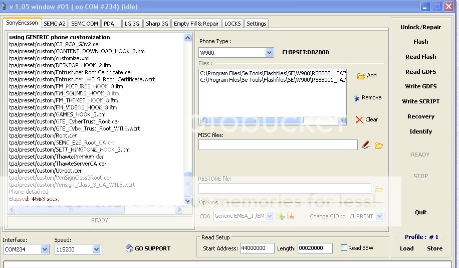Click the log scroll up arrow
This screenshot has height=268, width=459.
pos(187,38)
